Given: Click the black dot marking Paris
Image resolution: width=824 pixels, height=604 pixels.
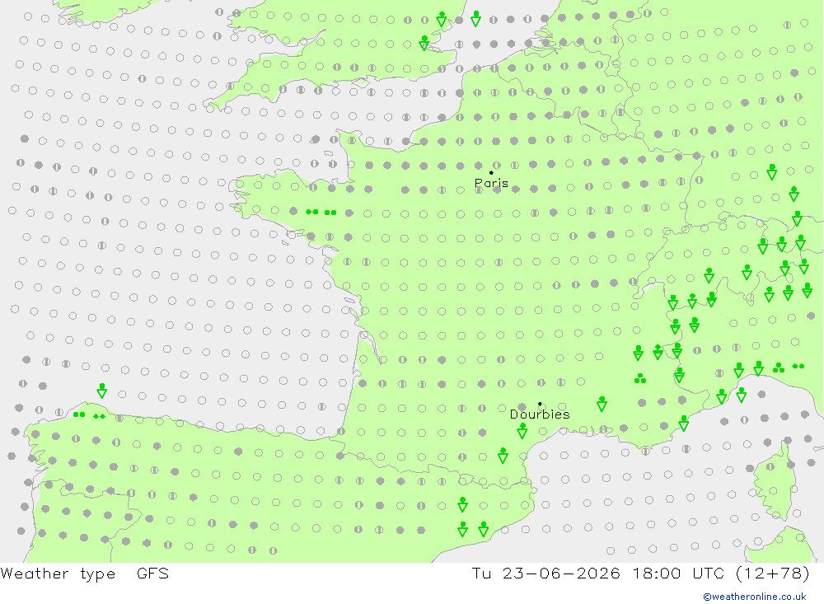Looking at the screenshot, I should [x=491, y=172].
